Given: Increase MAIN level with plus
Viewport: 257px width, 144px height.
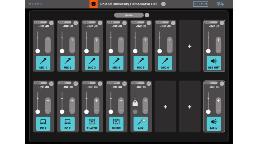Looking at the screenshot, I should 219,101.
